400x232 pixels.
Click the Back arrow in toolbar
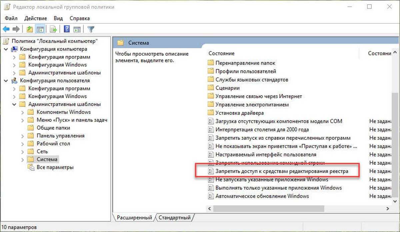[x=6, y=29]
